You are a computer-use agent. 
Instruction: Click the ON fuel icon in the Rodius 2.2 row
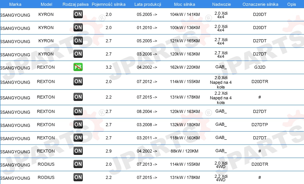(78, 177)
